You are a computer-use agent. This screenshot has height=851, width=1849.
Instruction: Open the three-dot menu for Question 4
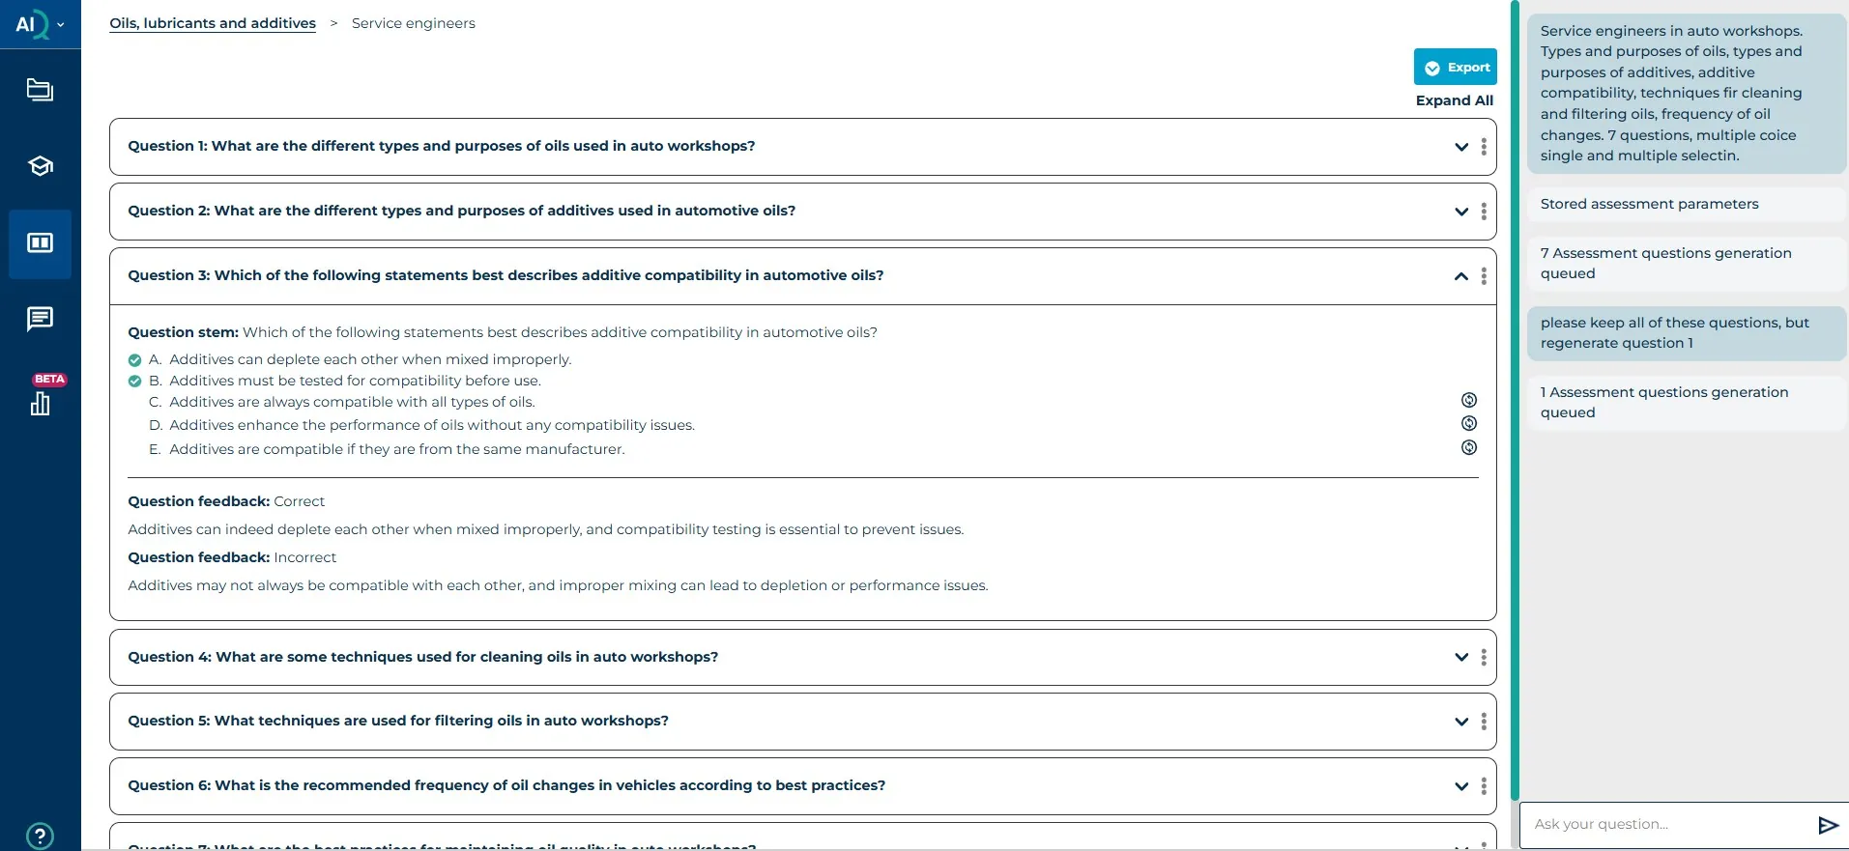pos(1485,657)
